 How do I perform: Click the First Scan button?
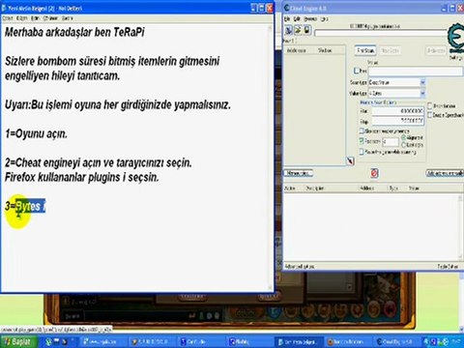click(x=365, y=50)
